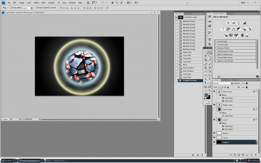Hide the Layer 5 layer
This screenshot has width=261, height=163.
click(x=214, y=120)
